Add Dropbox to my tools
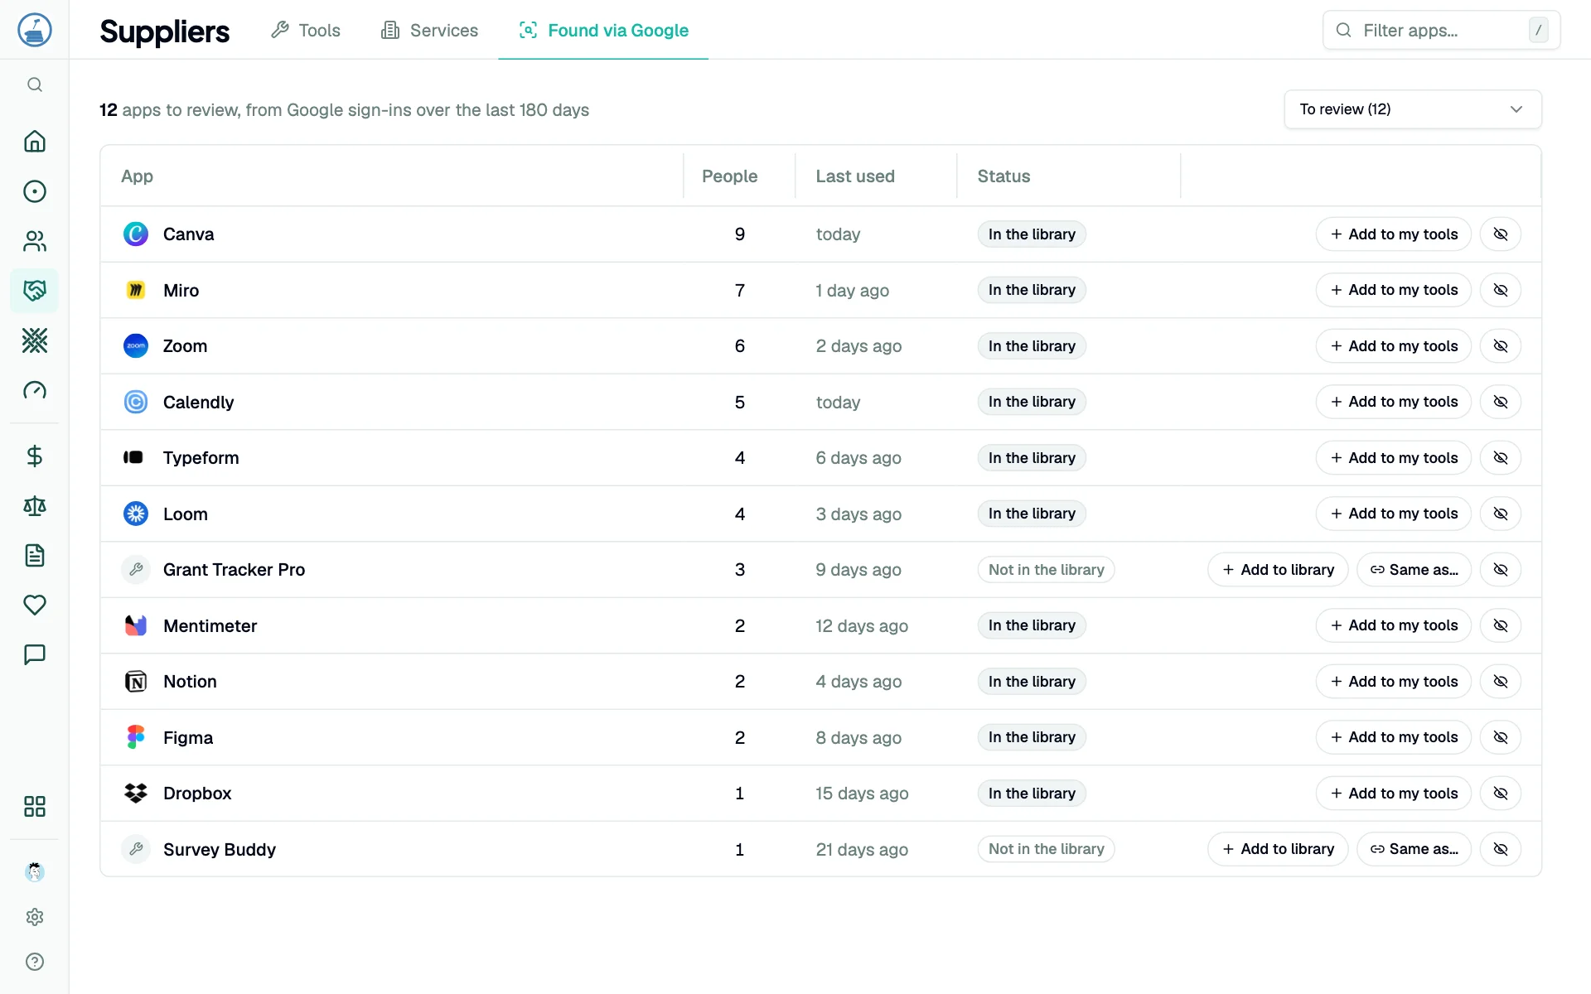The height and width of the screenshot is (994, 1591). pyautogui.click(x=1394, y=794)
